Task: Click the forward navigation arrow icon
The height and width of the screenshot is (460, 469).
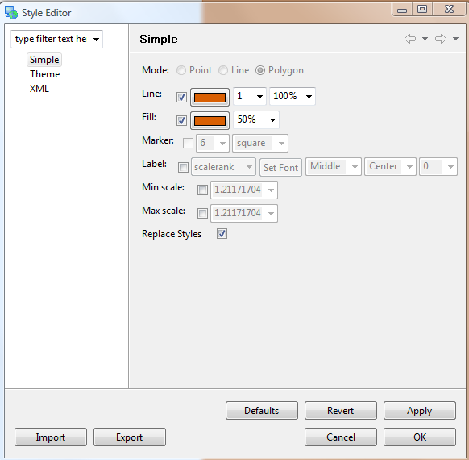Action: (x=441, y=39)
